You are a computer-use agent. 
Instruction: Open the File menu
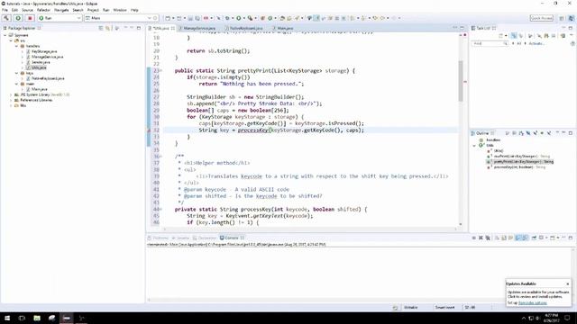[x=5, y=10]
